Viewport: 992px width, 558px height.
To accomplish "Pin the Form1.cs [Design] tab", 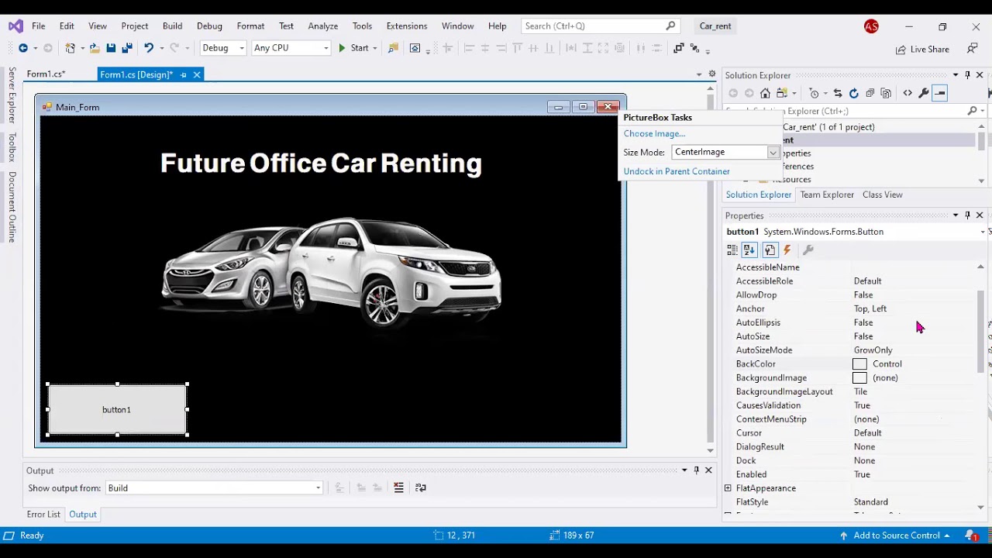I will pos(184,75).
